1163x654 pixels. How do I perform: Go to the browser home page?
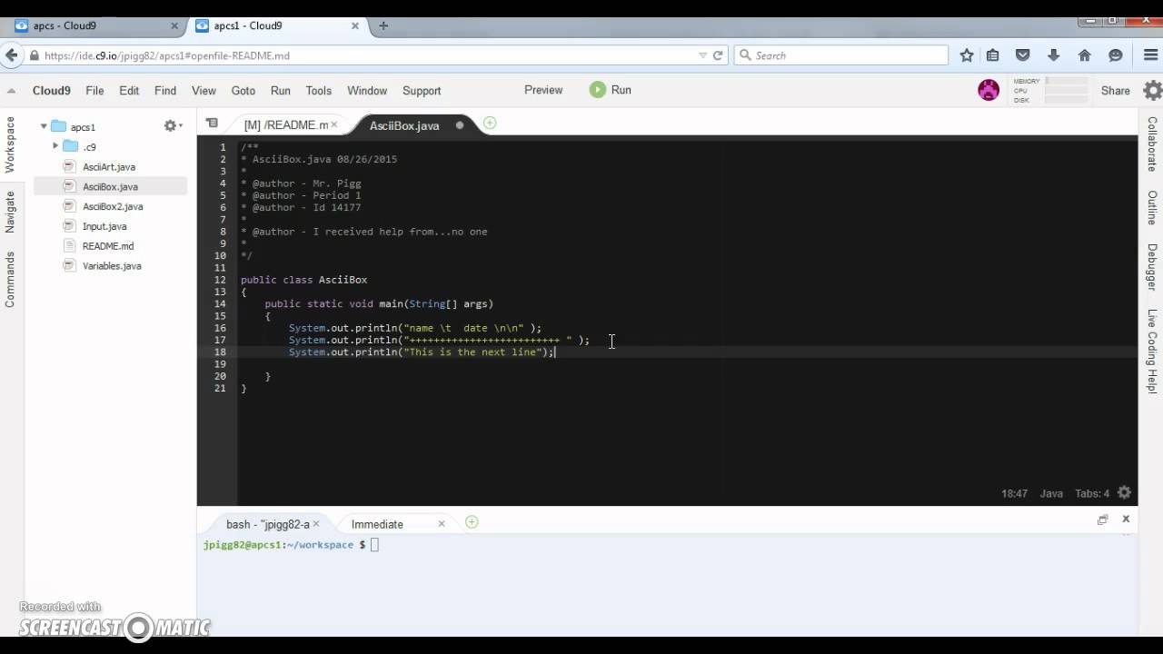(x=1084, y=55)
